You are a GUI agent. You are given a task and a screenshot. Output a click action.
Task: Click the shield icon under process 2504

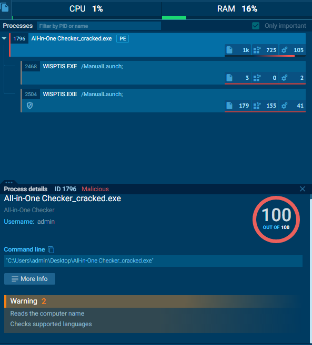(x=30, y=106)
